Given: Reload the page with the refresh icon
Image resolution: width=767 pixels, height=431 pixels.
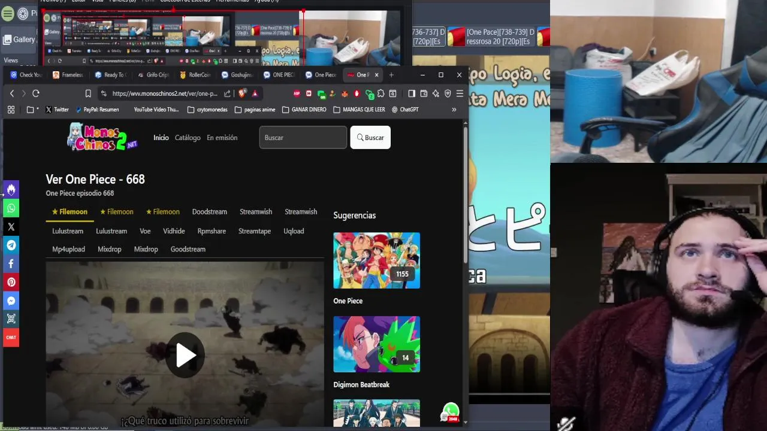Looking at the screenshot, I should 36,93.
